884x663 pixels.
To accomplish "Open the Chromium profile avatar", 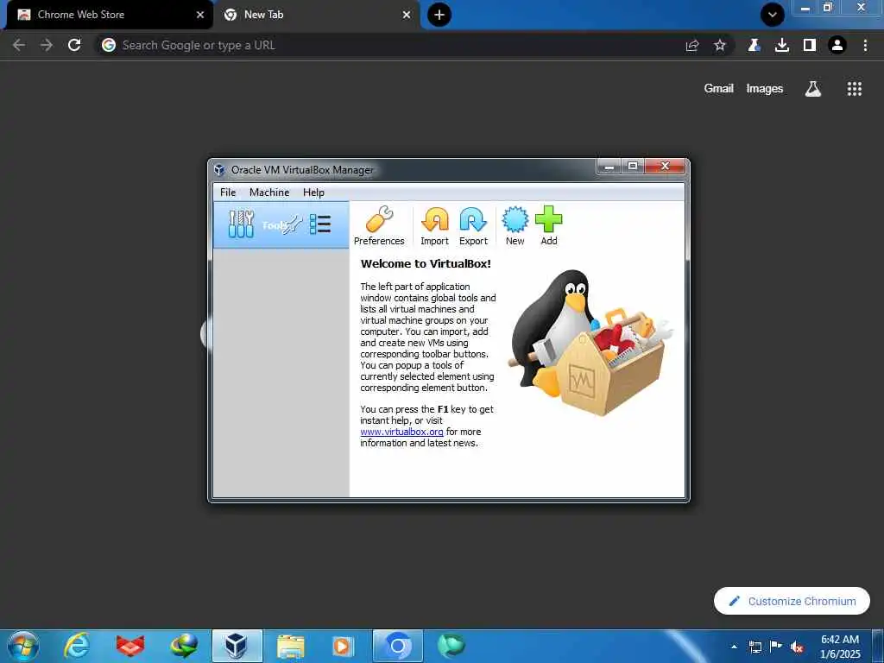I will pyautogui.click(x=837, y=45).
